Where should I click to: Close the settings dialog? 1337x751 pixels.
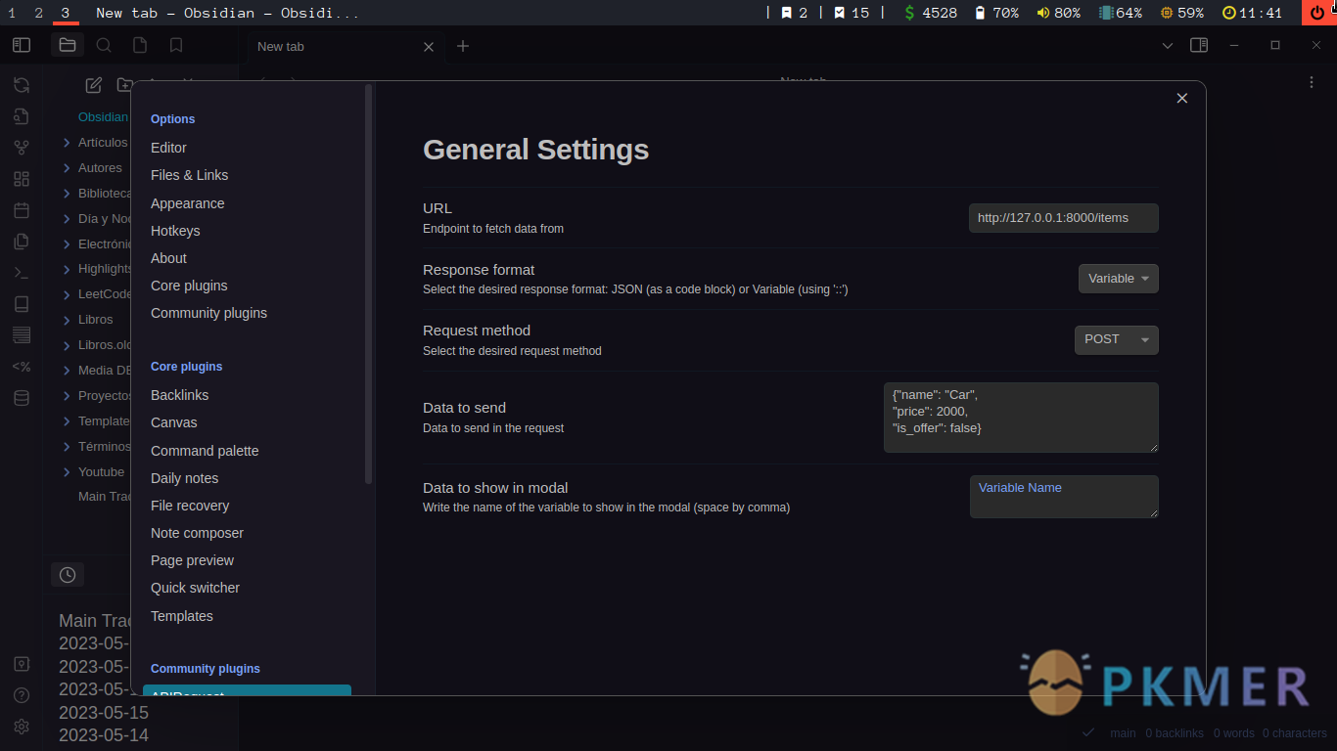coord(1182,98)
